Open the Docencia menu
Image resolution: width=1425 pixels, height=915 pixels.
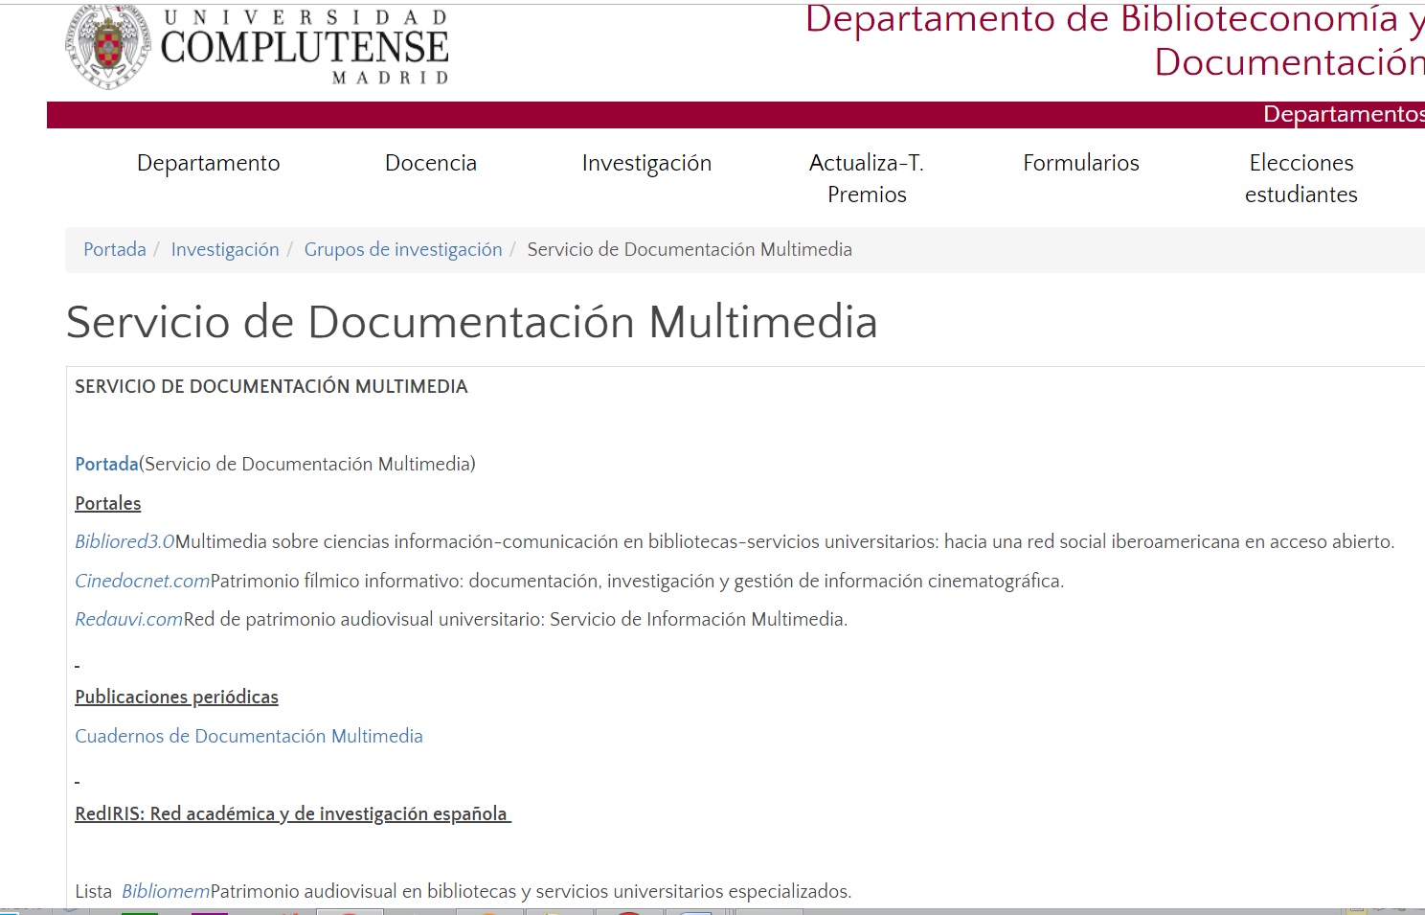[431, 163]
